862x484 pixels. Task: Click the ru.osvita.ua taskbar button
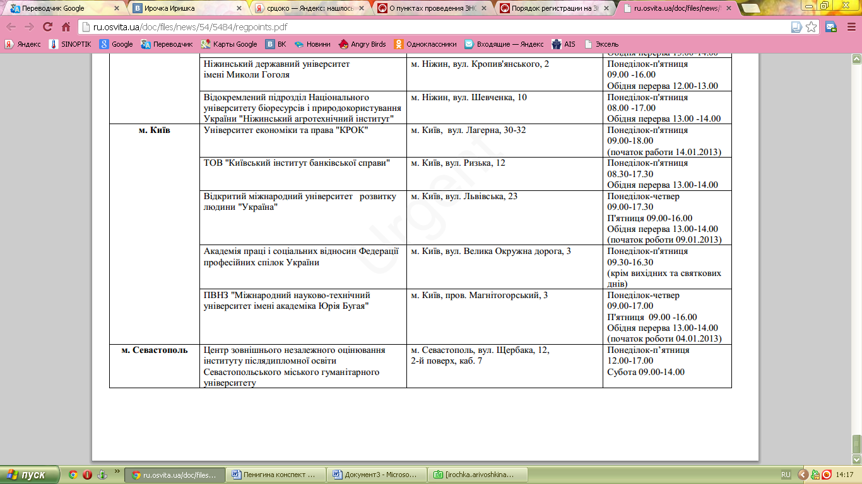175,475
